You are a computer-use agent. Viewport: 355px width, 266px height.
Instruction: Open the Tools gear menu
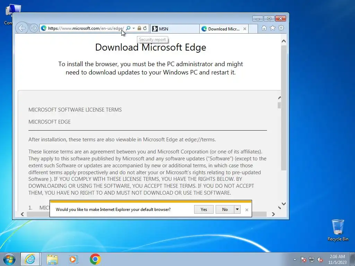(x=281, y=28)
